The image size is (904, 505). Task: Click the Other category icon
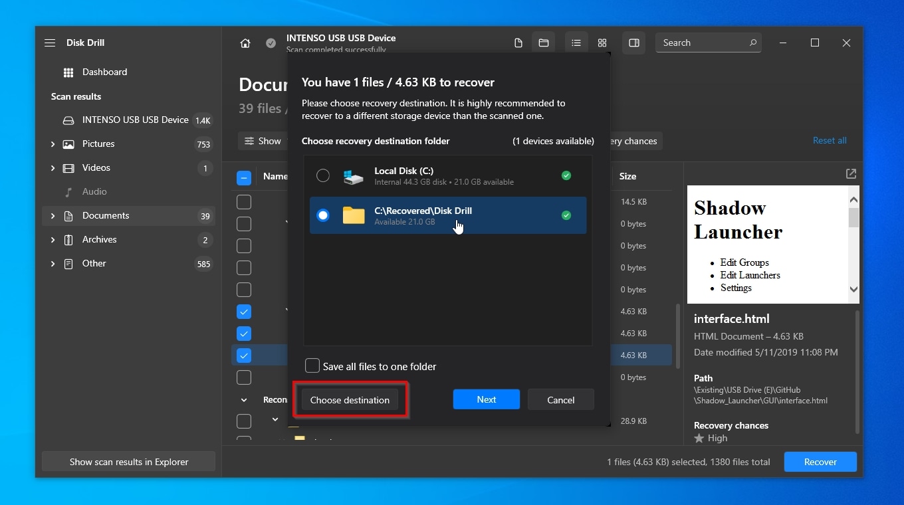(68, 264)
